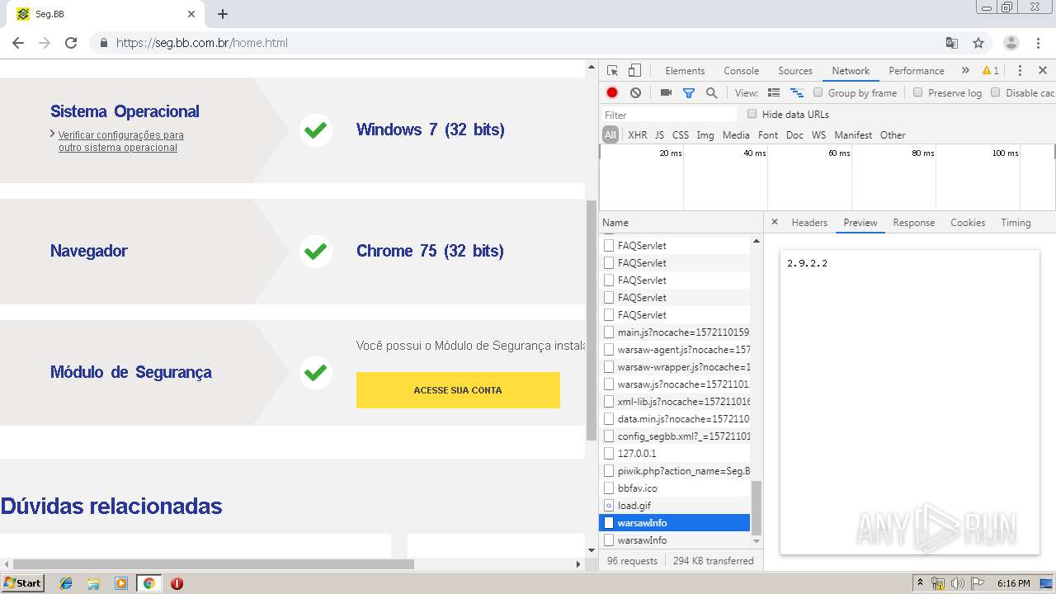Open link to verify another operating system
The height and width of the screenshot is (594, 1056).
point(120,141)
